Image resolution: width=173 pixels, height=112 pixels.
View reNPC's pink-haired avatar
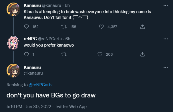pos(13,43)
